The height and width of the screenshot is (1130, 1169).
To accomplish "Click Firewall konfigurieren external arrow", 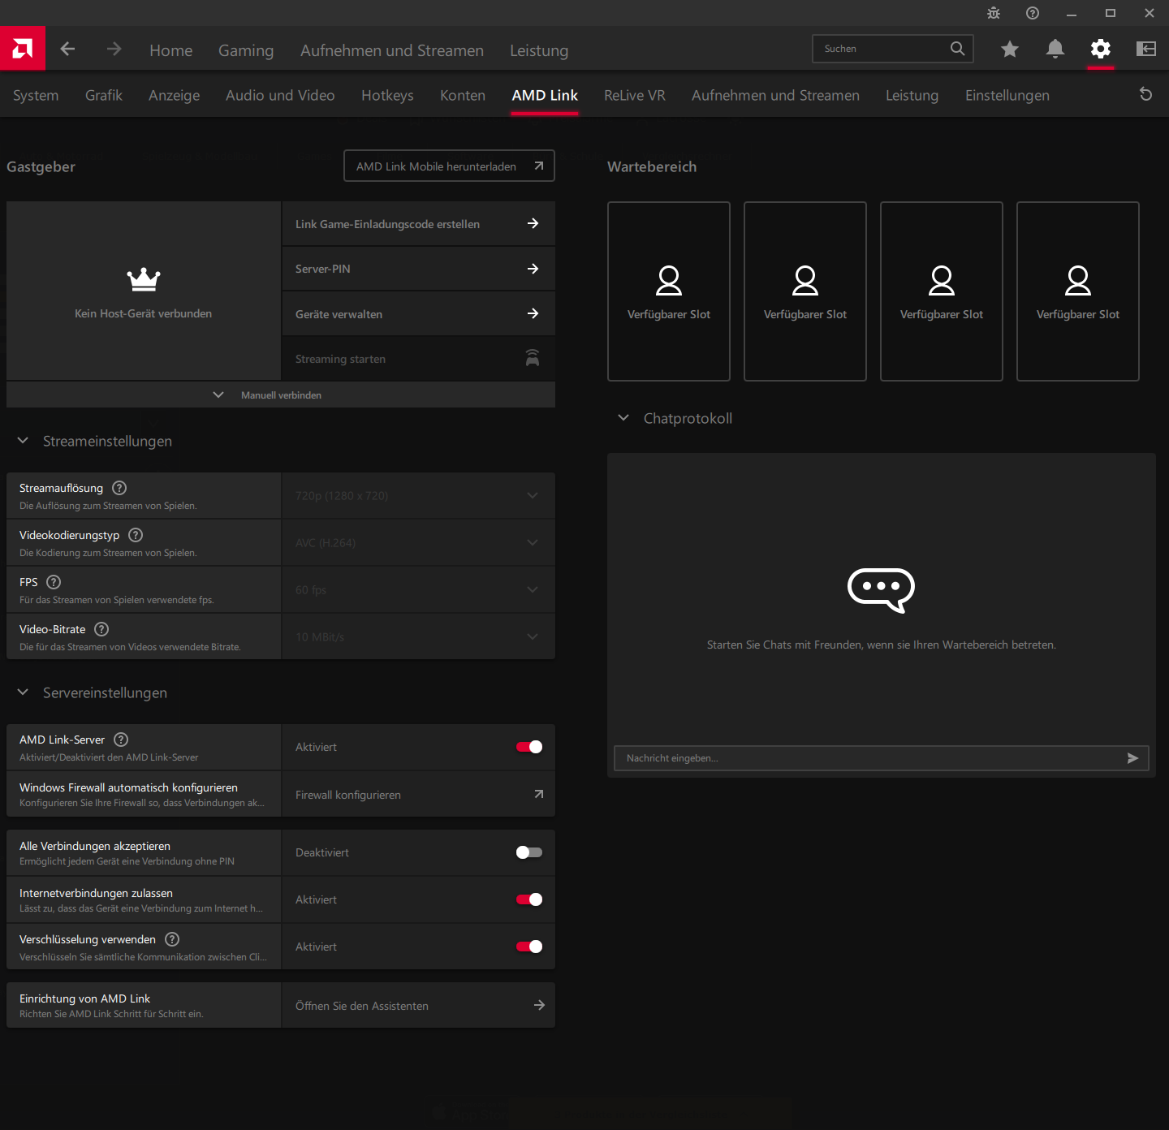I will pyautogui.click(x=538, y=795).
